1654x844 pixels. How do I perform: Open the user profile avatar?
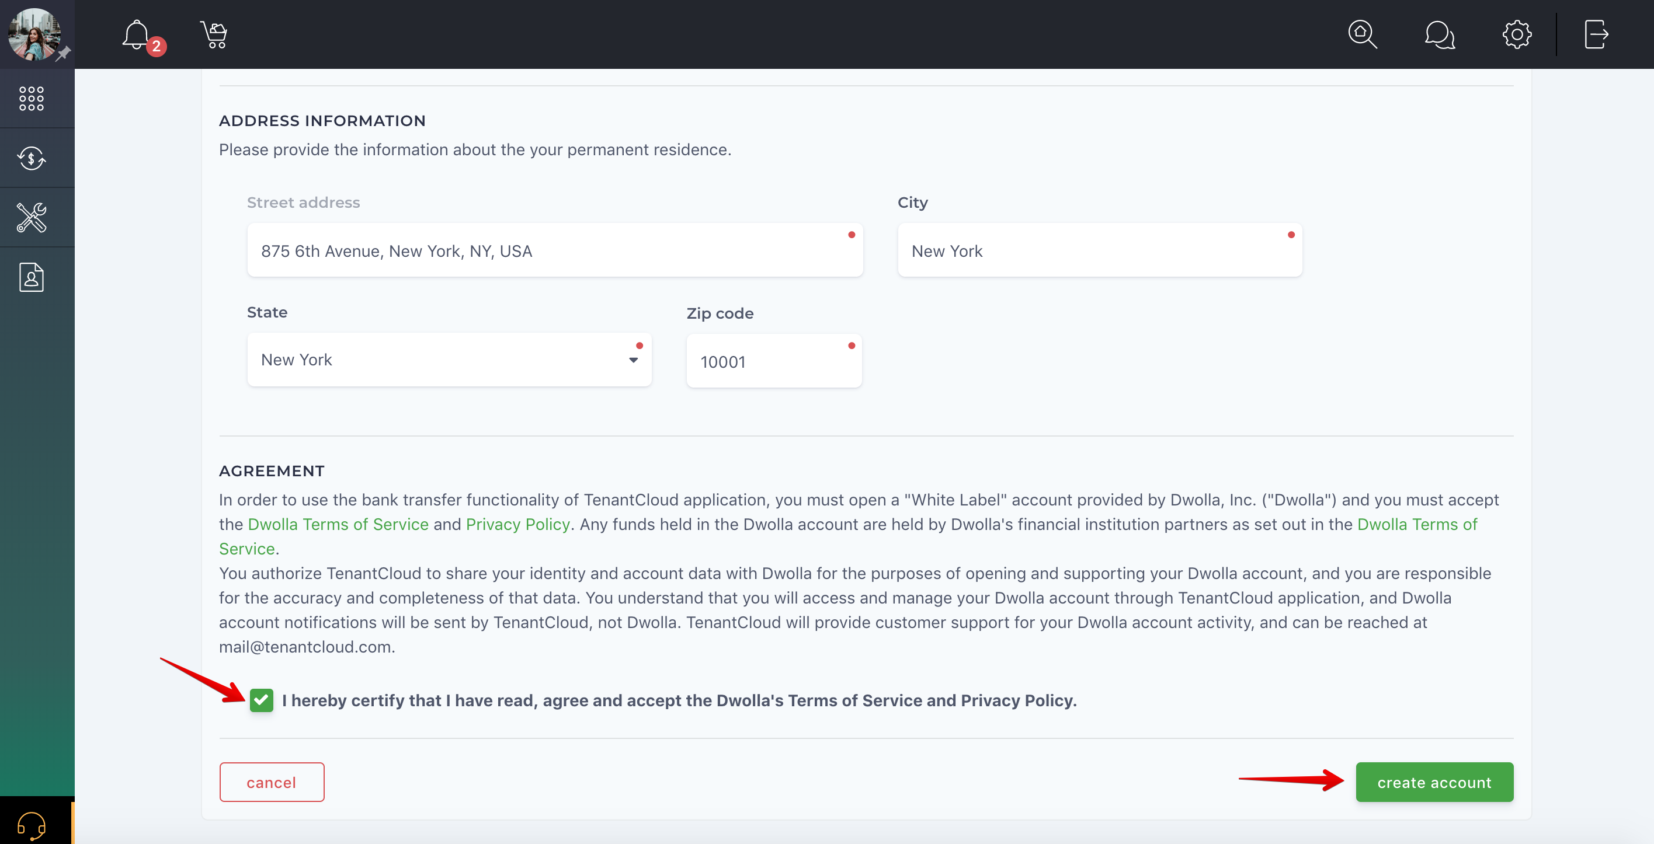(34, 34)
